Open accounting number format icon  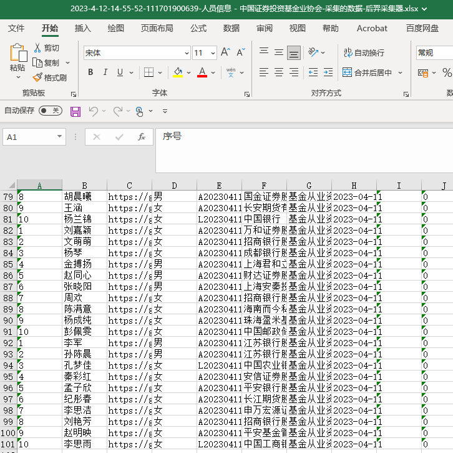(423, 72)
